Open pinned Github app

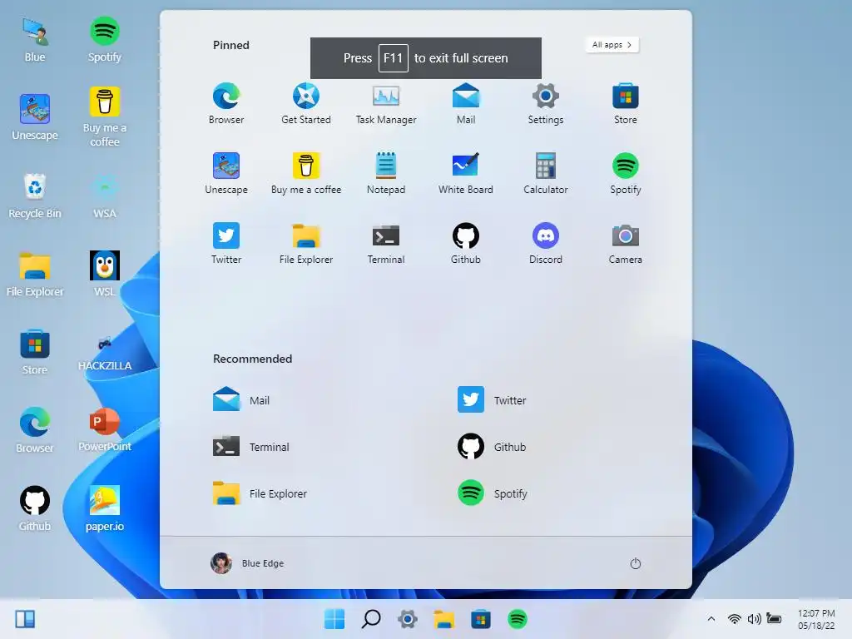pos(466,243)
